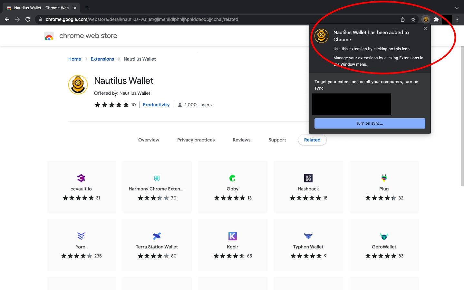Click the chrome web store logo
The width and height of the screenshot is (464, 290).
49,36
